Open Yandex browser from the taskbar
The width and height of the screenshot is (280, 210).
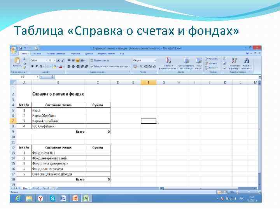[x=40, y=198]
